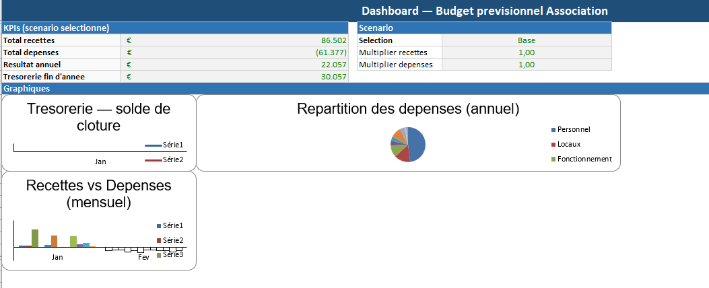Image resolution: width=709 pixels, height=288 pixels.
Task: Click the Dashboard title banner
Action: point(484,11)
